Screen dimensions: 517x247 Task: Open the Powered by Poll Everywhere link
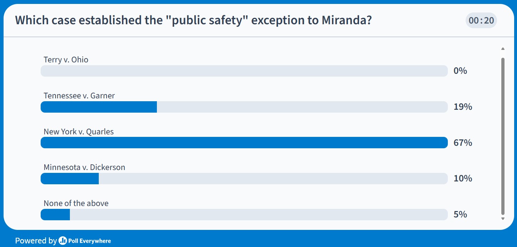(x=62, y=241)
